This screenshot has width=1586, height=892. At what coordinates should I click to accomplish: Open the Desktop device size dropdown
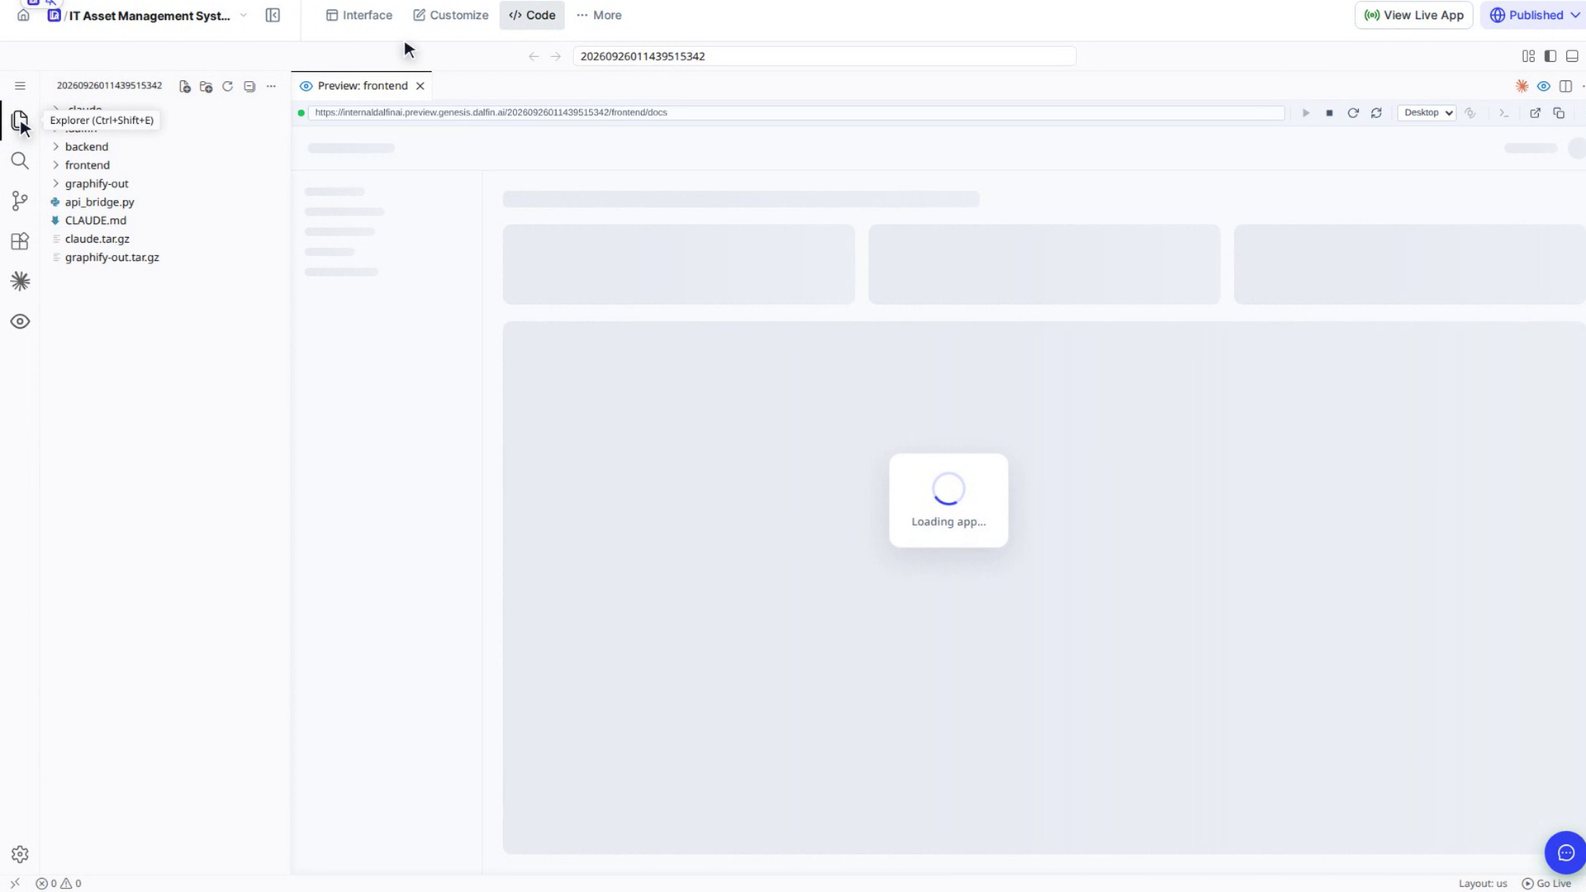(x=1427, y=113)
